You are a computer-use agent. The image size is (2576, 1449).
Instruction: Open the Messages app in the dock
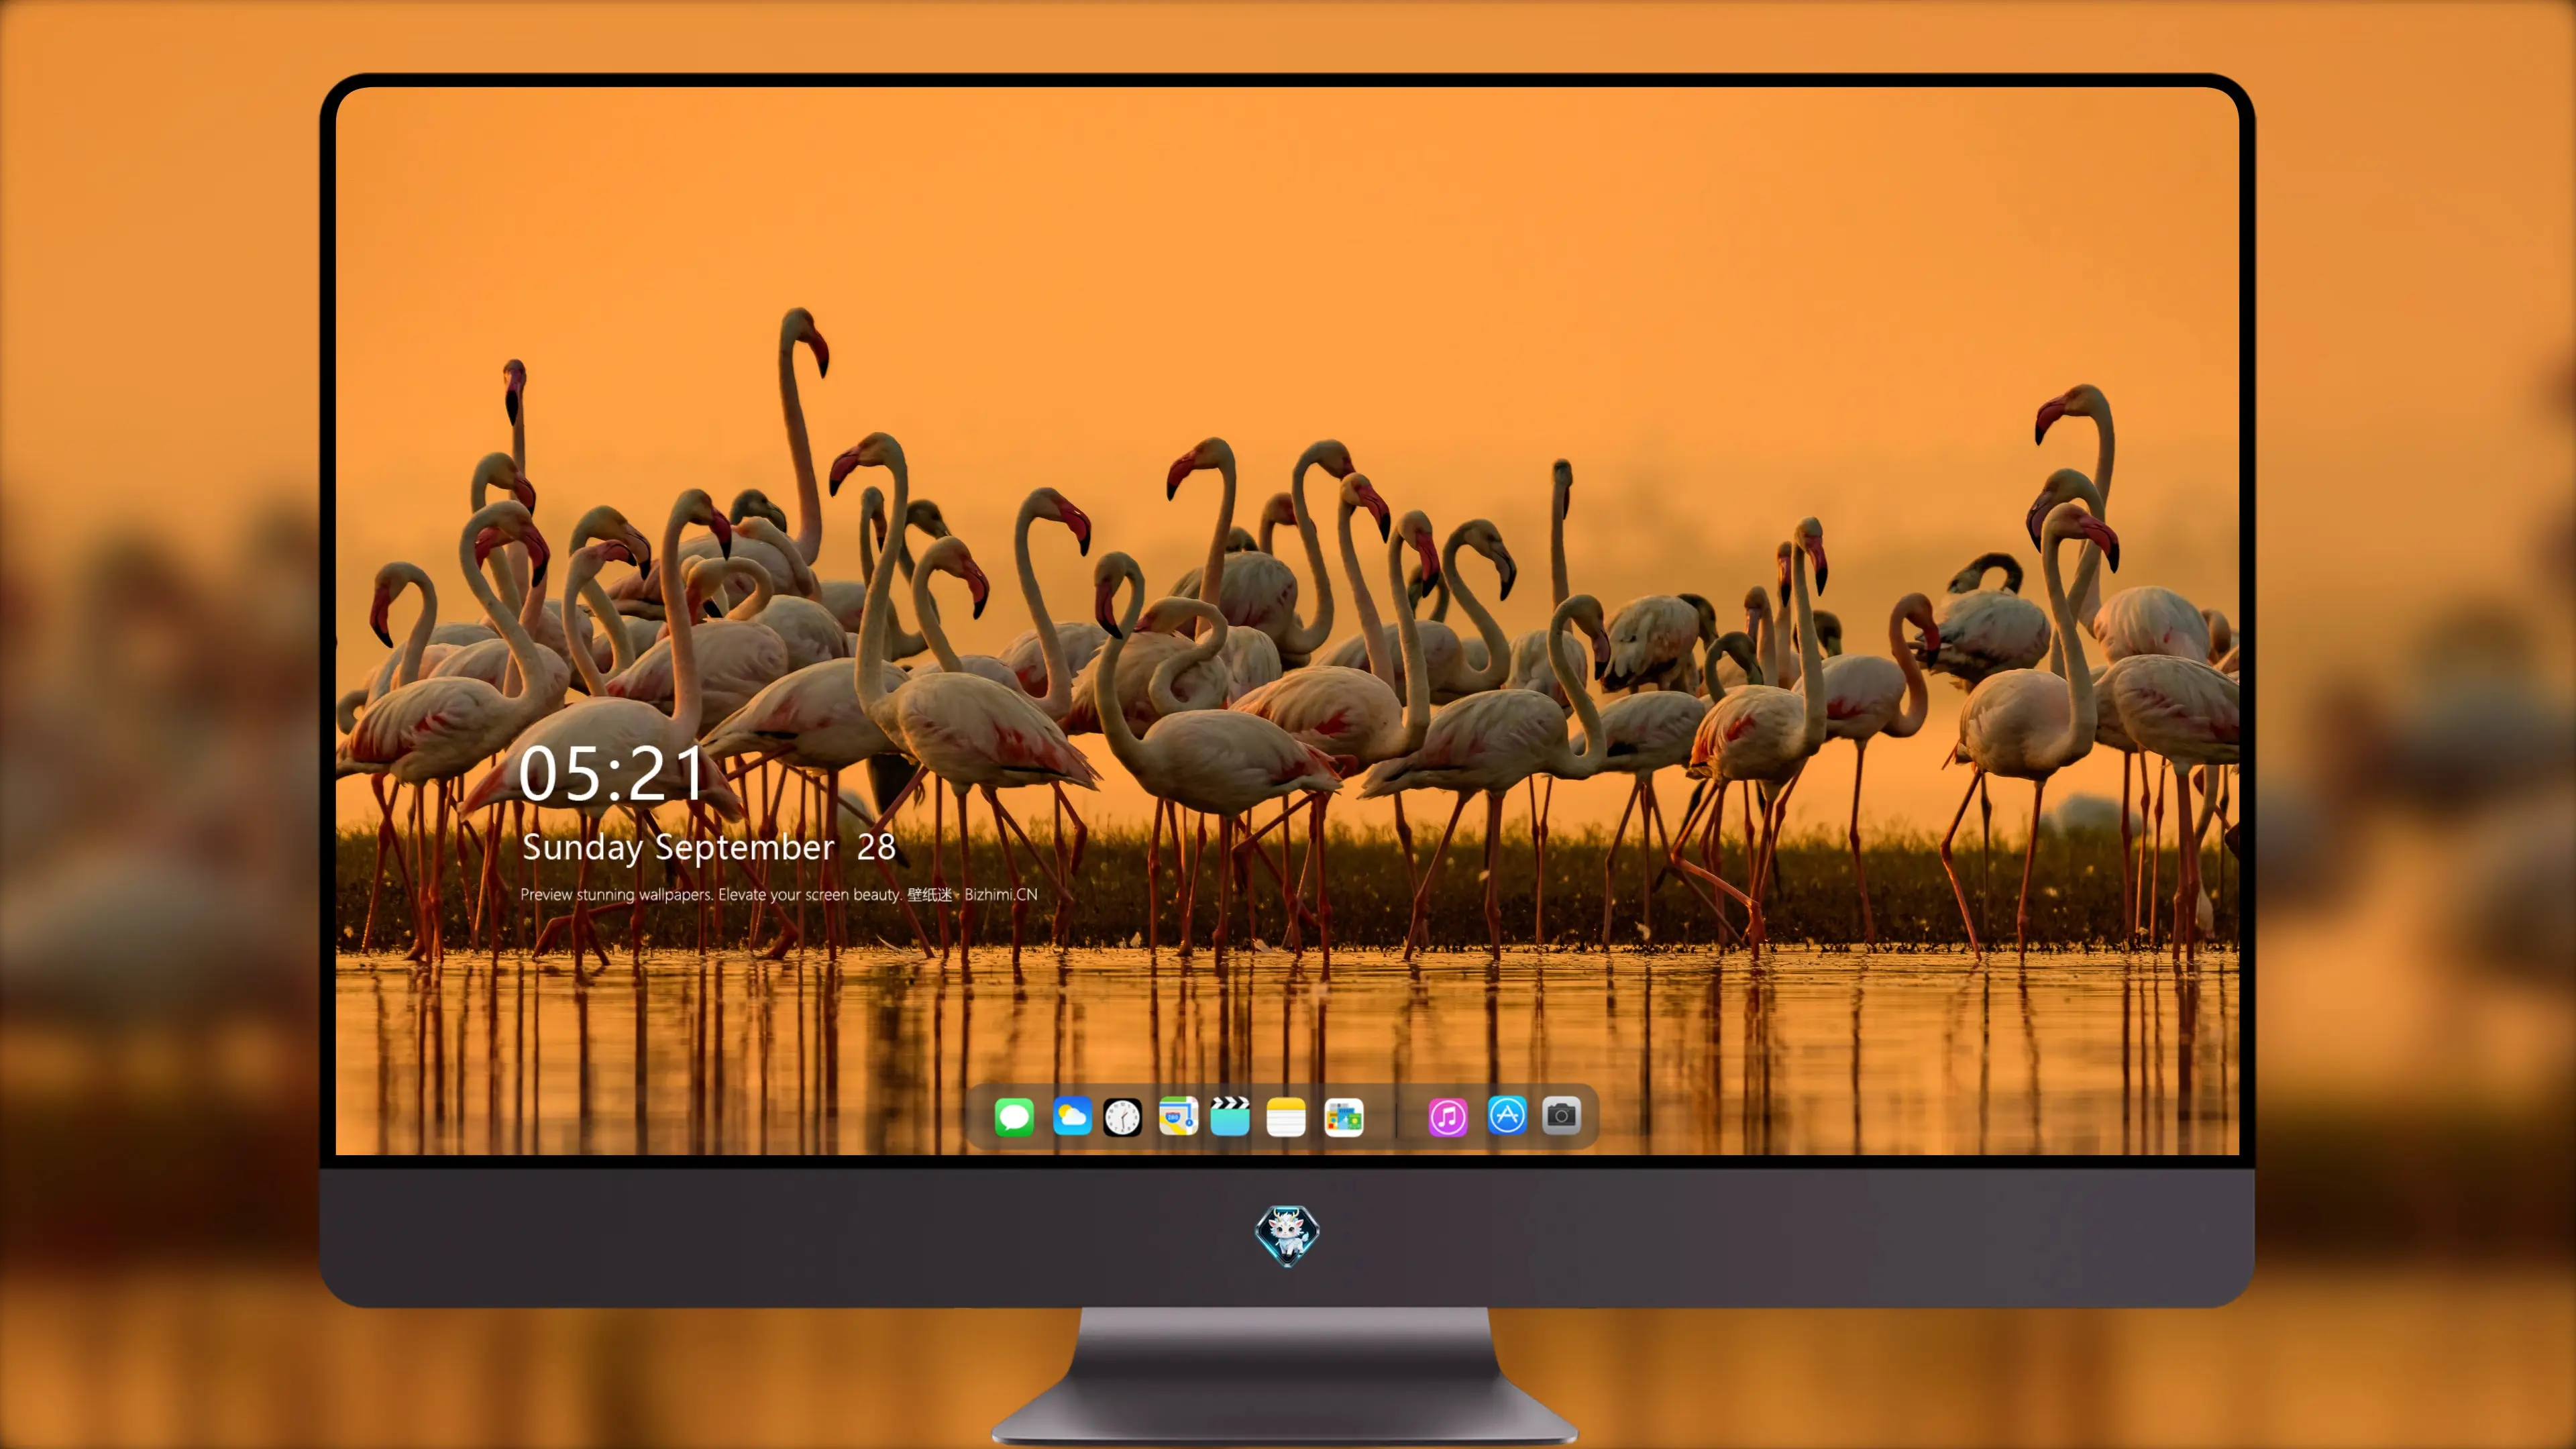click(1014, 1116)
